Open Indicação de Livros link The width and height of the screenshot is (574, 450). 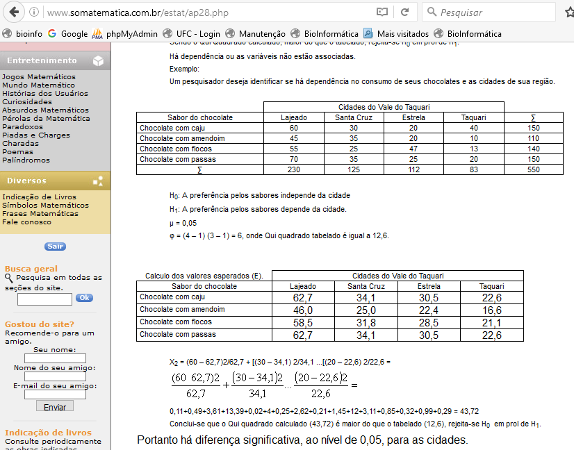click(39, 197)
